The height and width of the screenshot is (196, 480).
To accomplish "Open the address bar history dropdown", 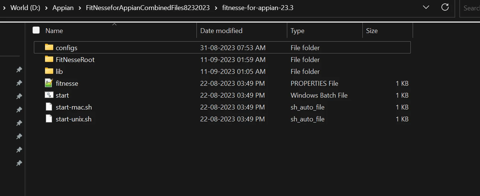I will (426, 7).
